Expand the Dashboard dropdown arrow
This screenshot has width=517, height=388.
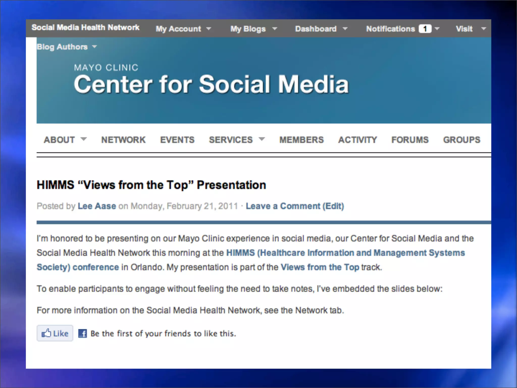click(x=345, y=29)
